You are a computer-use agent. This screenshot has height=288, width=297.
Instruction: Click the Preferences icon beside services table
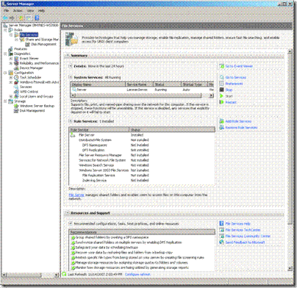(222, 84)
